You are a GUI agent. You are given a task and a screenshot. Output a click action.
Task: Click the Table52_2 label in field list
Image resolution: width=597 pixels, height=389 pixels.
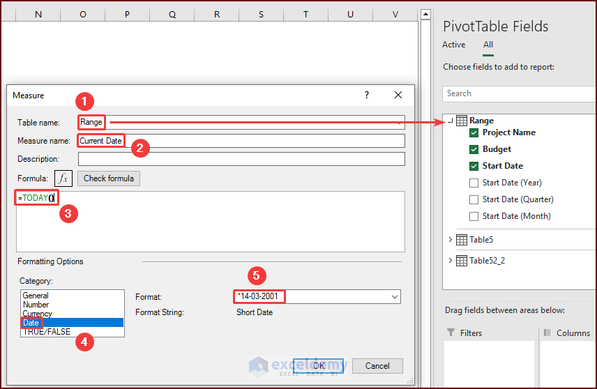[487, 261]
